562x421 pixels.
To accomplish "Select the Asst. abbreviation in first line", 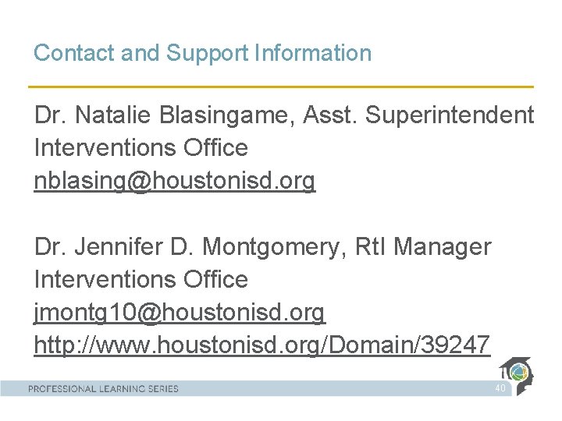I will [x=330, y=115].
